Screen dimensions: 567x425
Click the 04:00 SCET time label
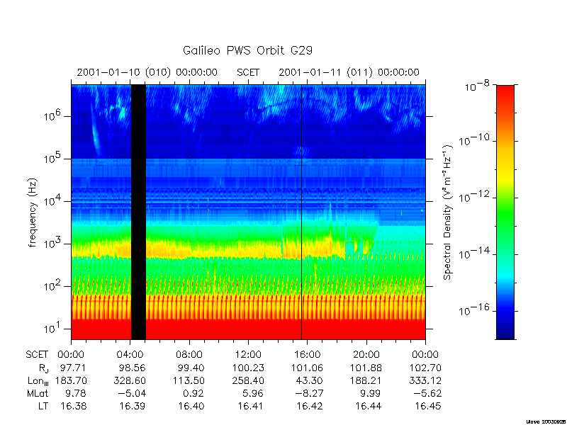point(130,355)
